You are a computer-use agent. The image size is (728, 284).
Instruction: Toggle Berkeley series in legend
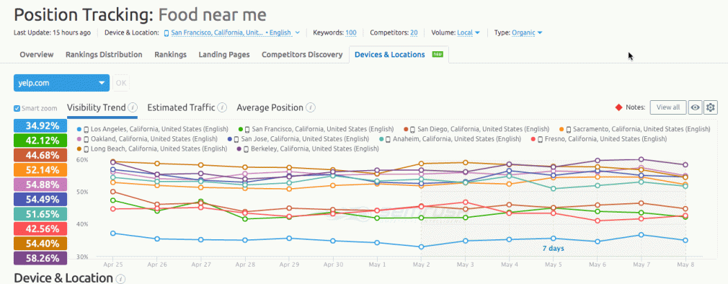pyautogui.click(x=308, y=149)
